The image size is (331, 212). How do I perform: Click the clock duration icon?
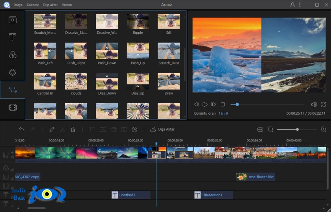134,130
